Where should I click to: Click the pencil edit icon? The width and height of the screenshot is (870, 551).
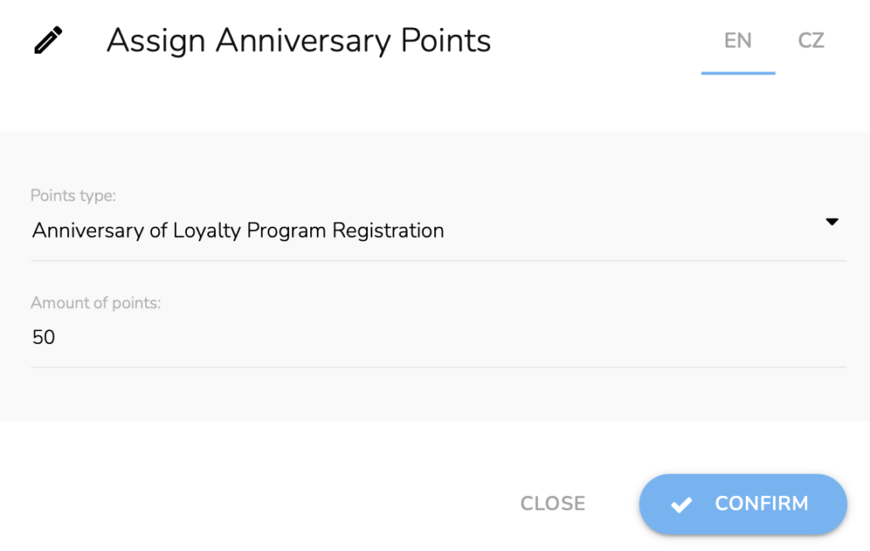(x=48, y=40)
